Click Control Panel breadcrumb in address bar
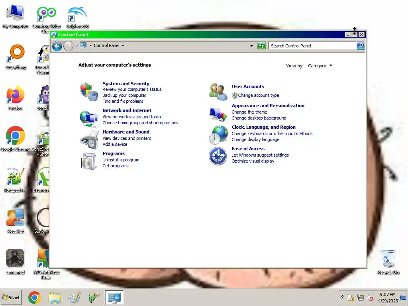Screen dimensions: 408x306 click(106, 45)
